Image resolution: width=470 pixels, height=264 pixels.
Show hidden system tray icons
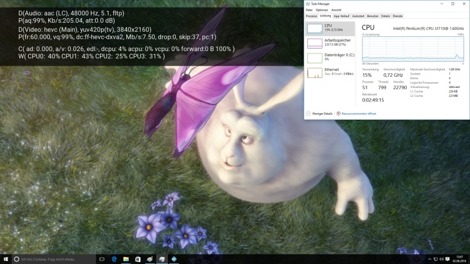[x=429, y=259]
